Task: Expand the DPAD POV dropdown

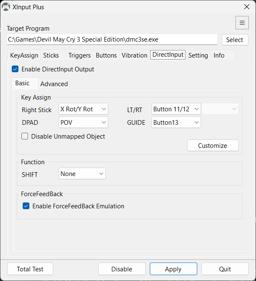Action: (x=84, y=122)
